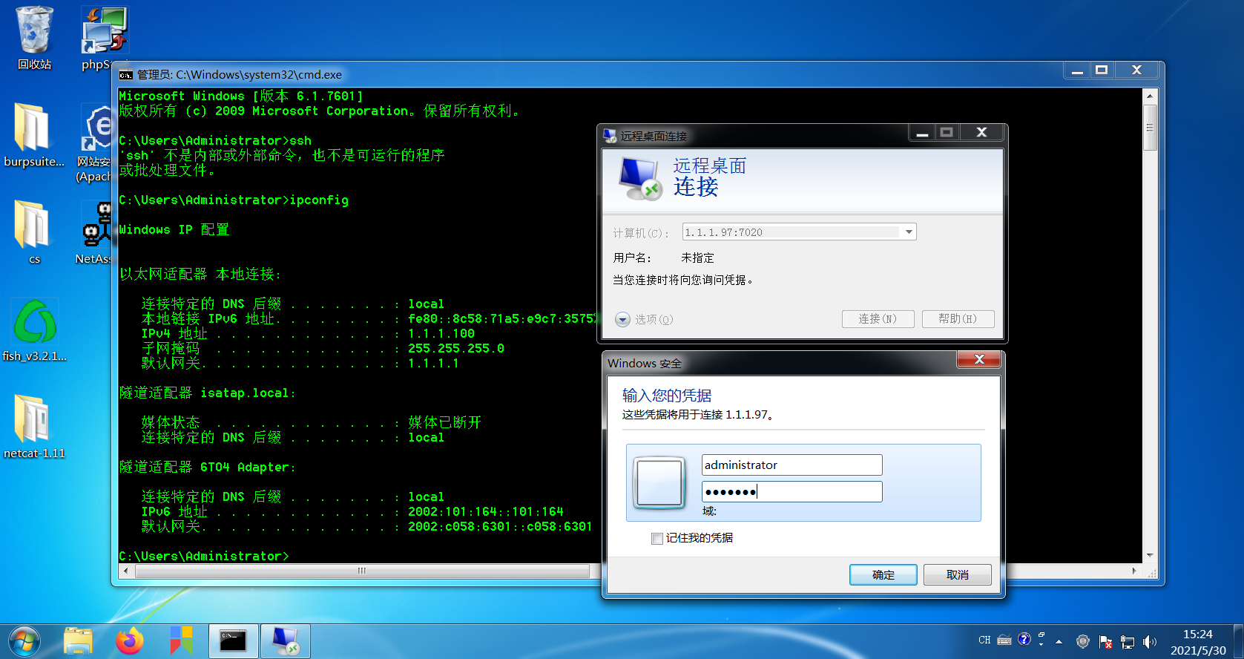Open Windows Explorer from the taskbar
The width and height of the screenshot is (1244, 659).
78,641
